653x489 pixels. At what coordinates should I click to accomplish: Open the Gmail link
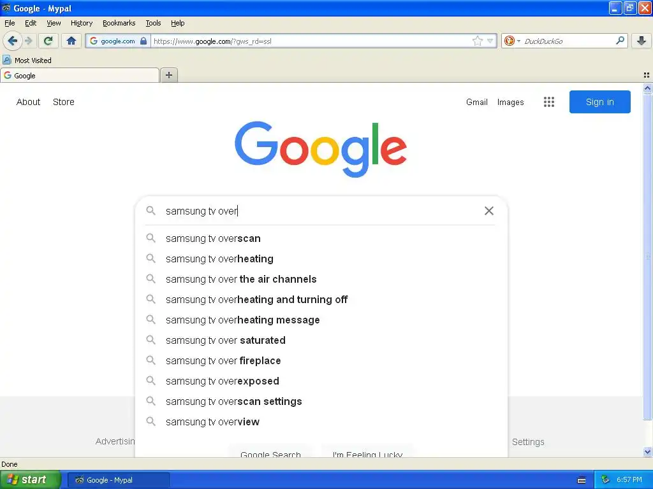click(x=477, y=102)
